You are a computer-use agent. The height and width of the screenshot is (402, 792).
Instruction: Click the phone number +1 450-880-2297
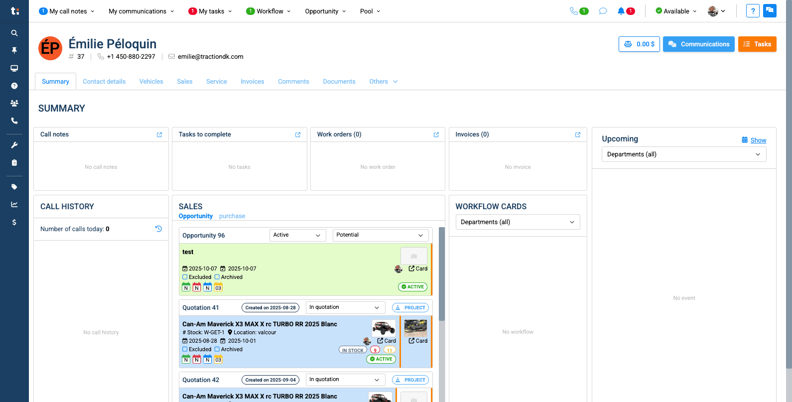[x=131, y=57]
